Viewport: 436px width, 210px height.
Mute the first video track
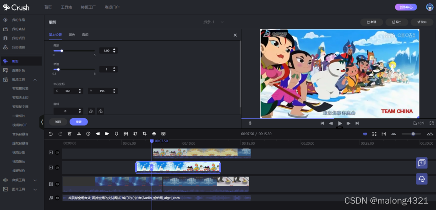(x=57, y=152)
